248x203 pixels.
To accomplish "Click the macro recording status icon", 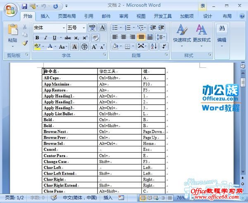I will click(x=121, y=198).
